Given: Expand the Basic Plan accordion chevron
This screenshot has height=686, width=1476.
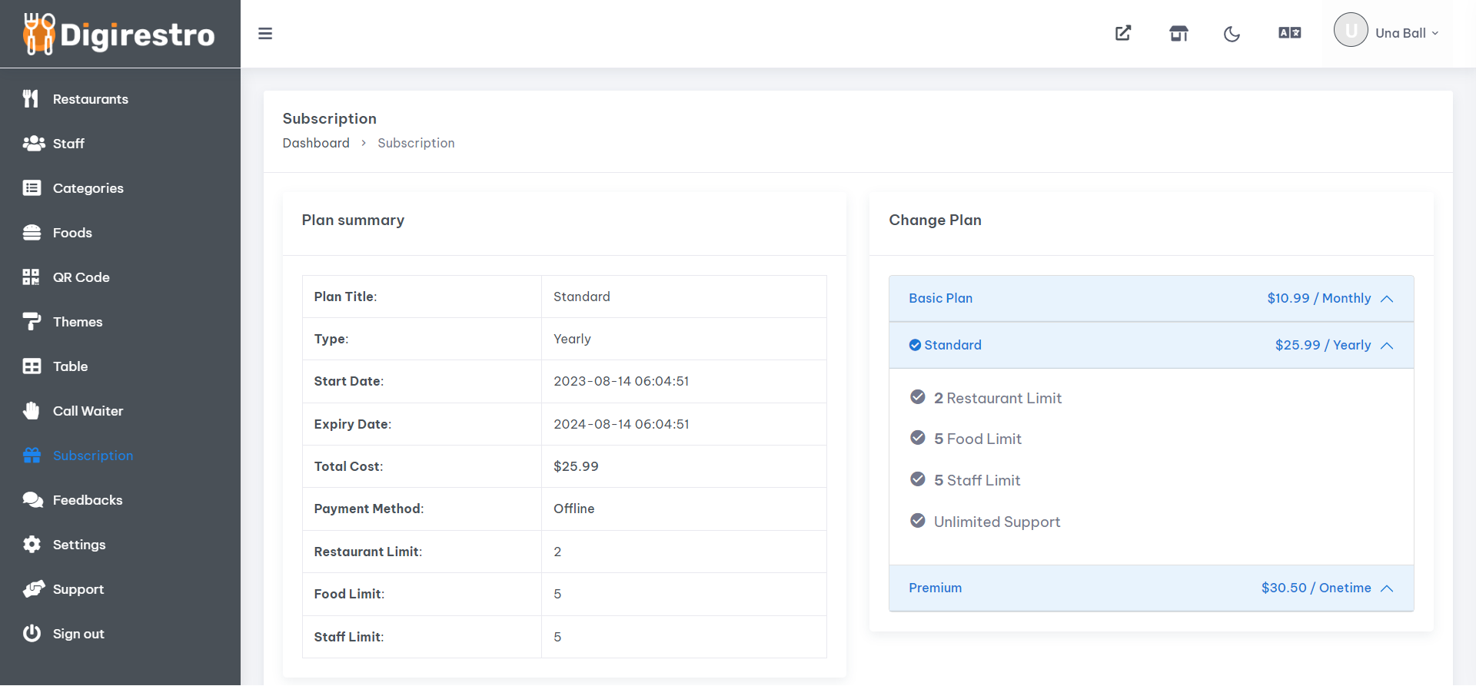Looking at the screenshot, I should point(1387,299).
